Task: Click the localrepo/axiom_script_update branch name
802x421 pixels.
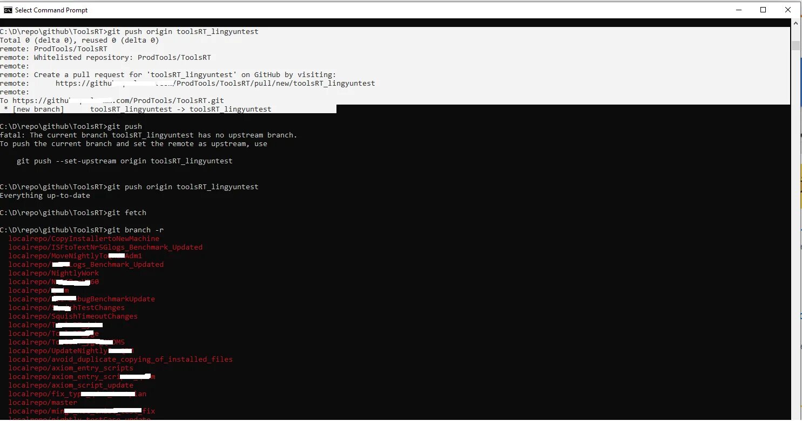Action: (x=71, y=385)
